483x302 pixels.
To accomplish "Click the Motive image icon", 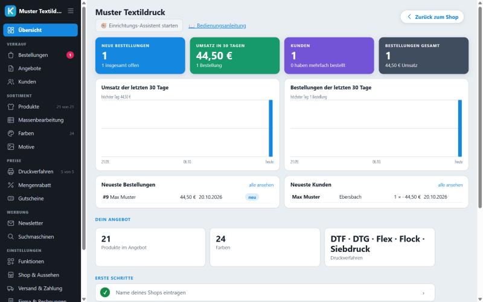I will [x=11, y=147].
